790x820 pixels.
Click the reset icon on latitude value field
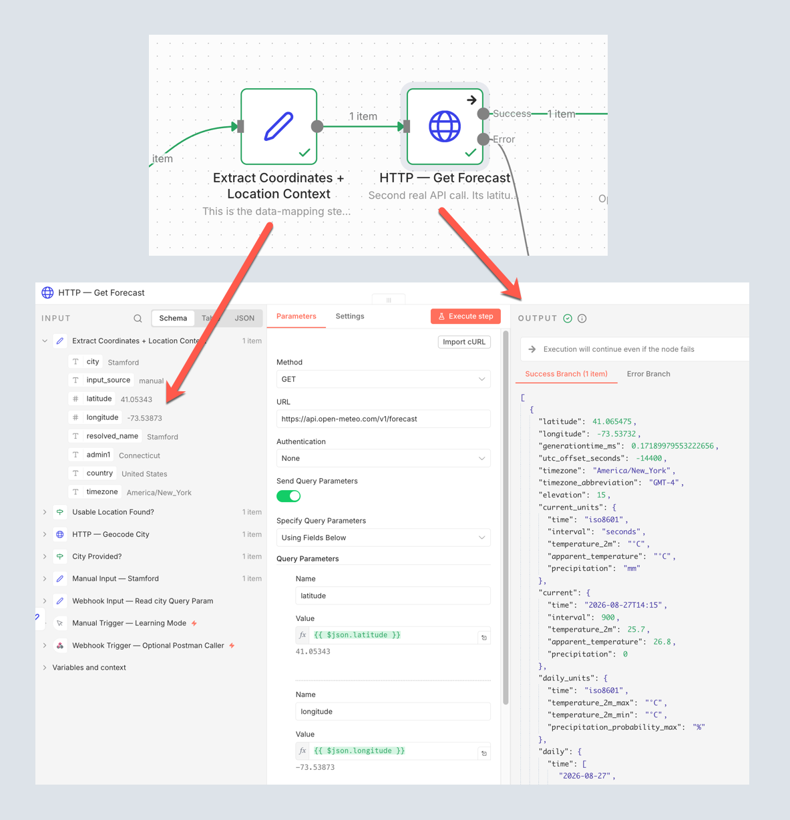click(x=484, y=638)
